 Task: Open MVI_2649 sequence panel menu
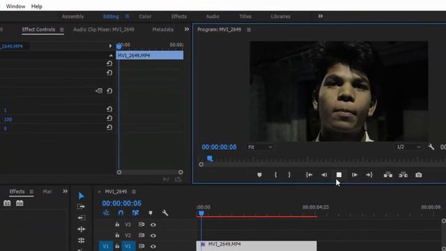134,192
